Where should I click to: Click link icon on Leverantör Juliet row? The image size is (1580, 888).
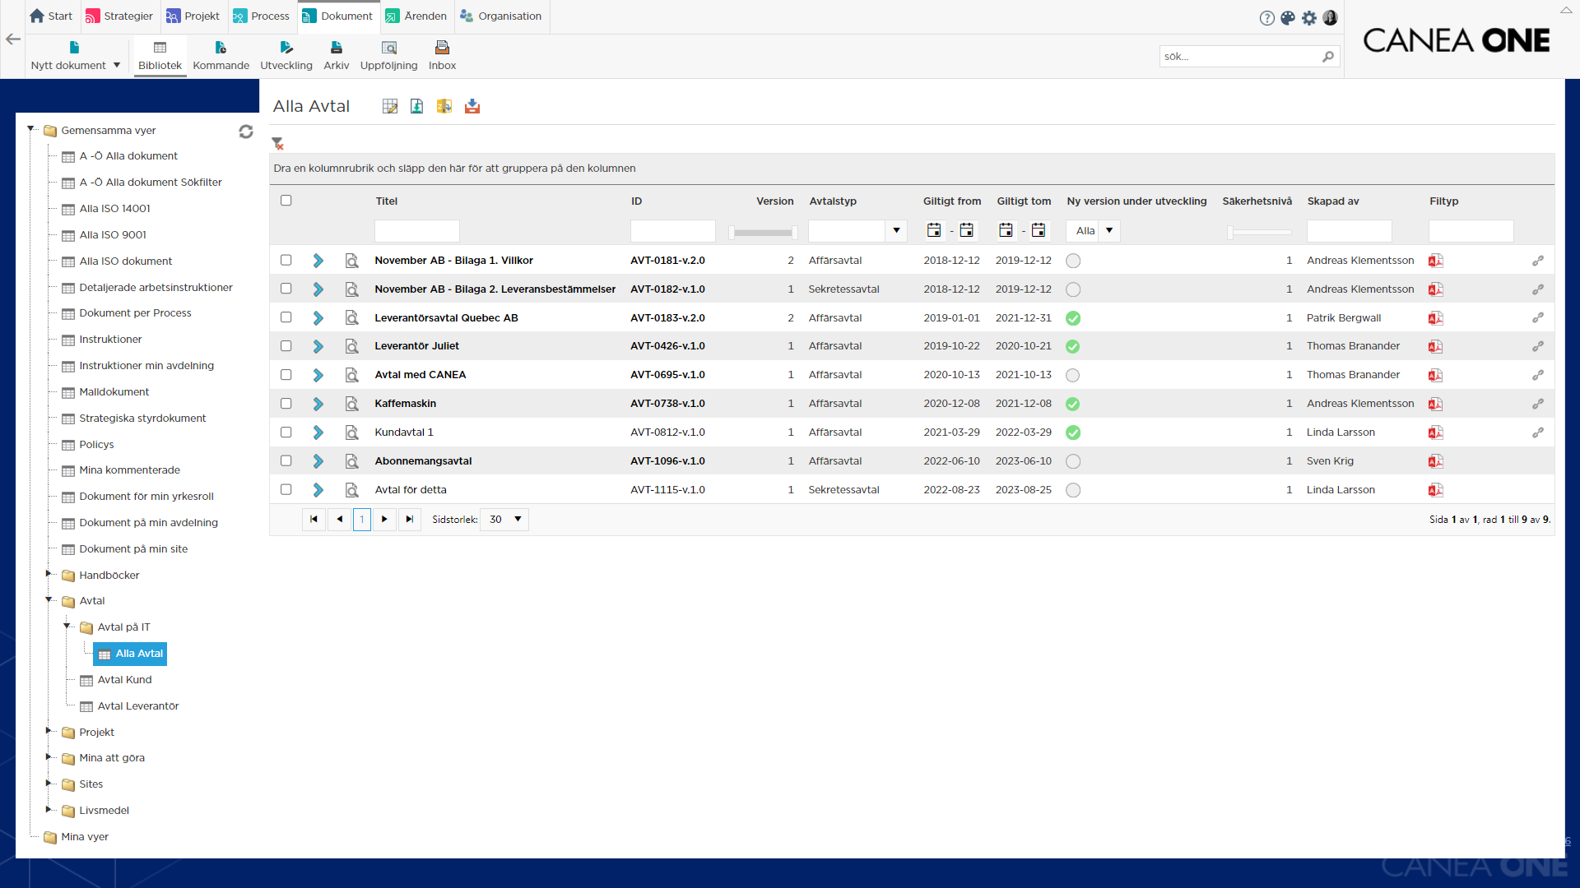[x=1537, y=346]
